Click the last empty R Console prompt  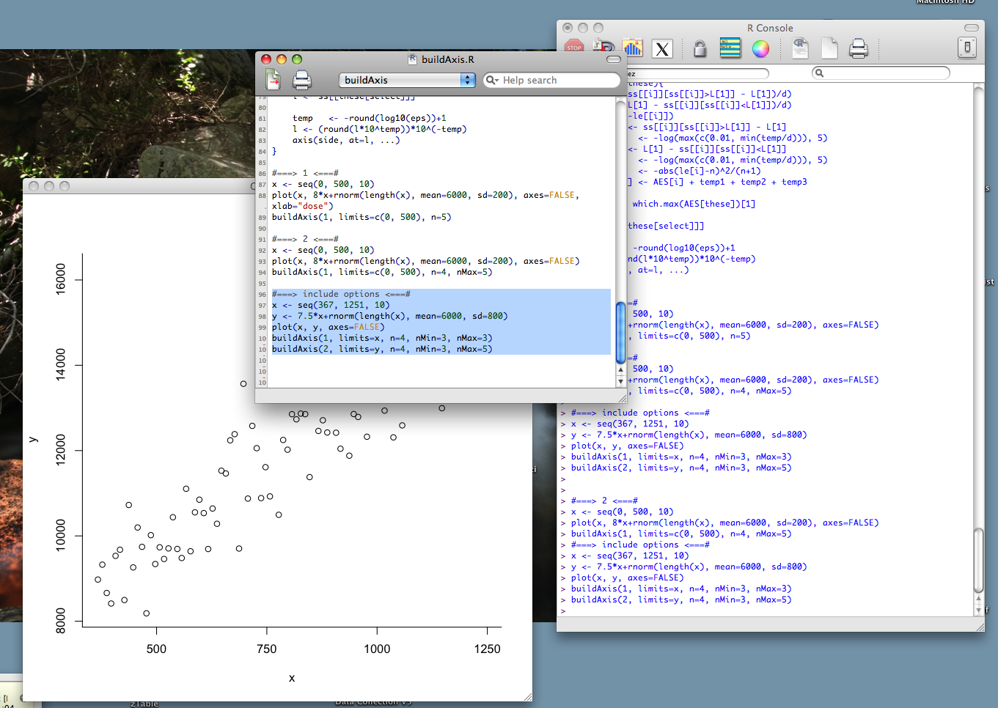(563, 611)
